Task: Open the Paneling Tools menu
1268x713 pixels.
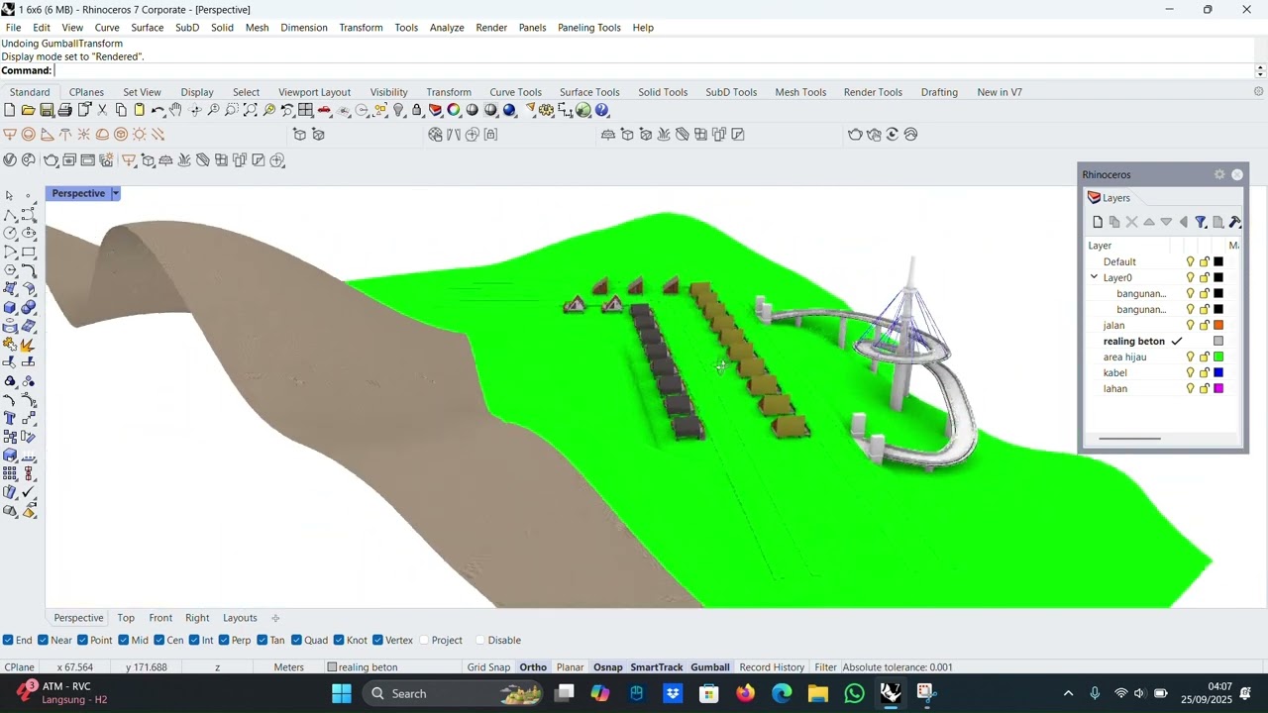Action: coord(588,28)
